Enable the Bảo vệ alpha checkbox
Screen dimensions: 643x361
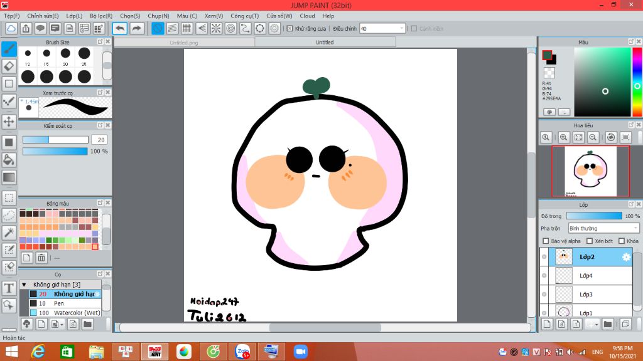pos(546,241)
